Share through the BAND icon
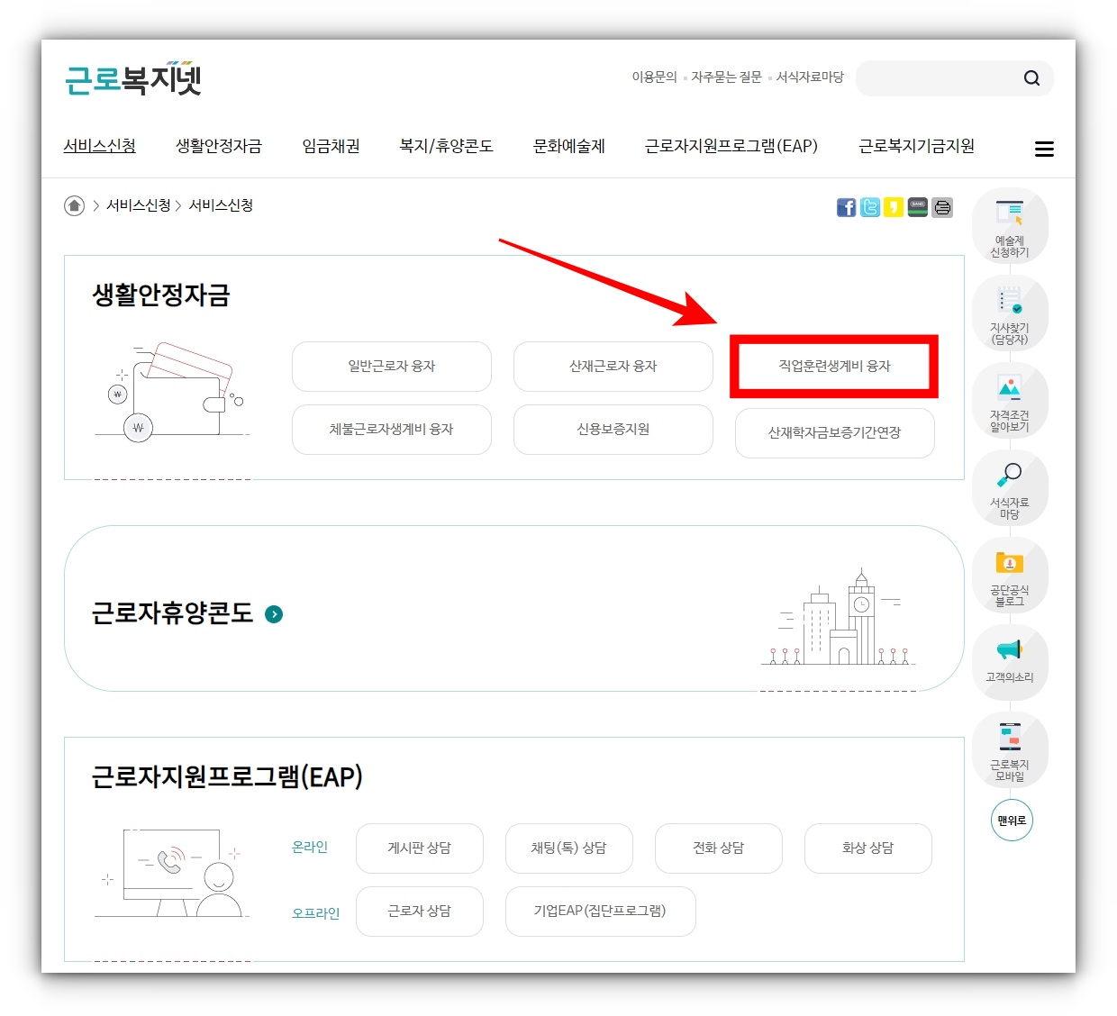This screenshot has height=1016, width=1117. point(917,207)
